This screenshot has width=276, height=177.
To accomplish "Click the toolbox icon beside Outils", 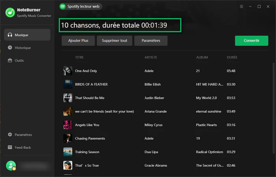I will click(10, 61).
